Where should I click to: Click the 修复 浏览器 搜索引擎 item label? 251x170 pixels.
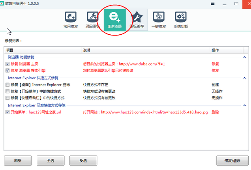(x=28, y=71)
